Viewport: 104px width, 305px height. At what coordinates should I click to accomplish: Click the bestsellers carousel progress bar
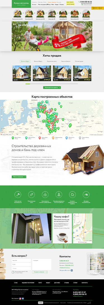(52, 84)
